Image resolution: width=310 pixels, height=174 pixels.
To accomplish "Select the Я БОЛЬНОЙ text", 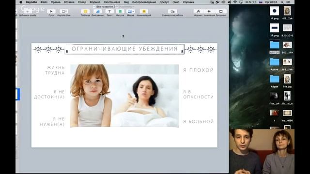I will pyautogui.click(x=198, y=121).
